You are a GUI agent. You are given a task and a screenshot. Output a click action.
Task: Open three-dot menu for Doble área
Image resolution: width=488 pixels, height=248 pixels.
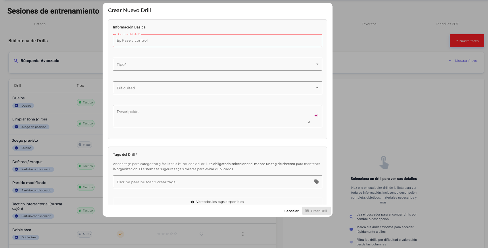[243, 234]
